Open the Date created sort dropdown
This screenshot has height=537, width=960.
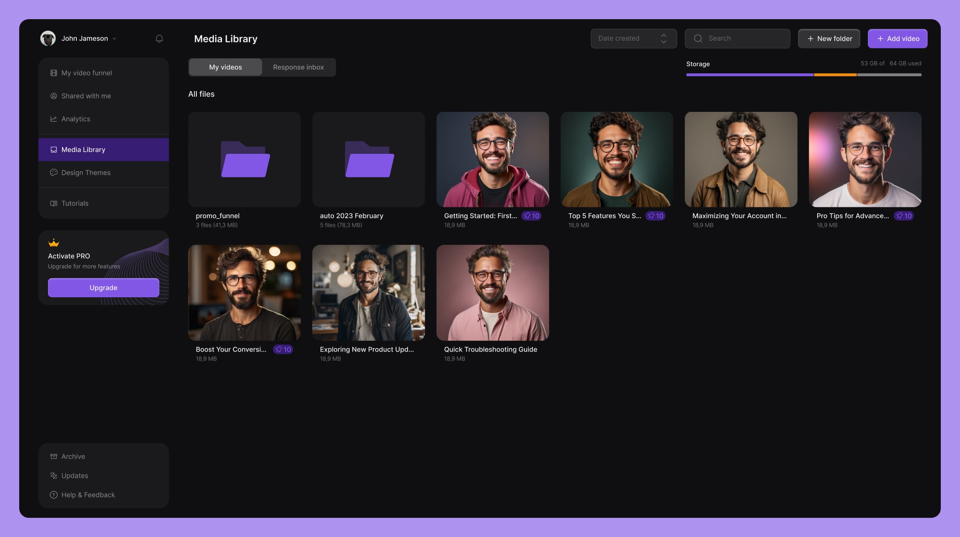pos(633,38)
